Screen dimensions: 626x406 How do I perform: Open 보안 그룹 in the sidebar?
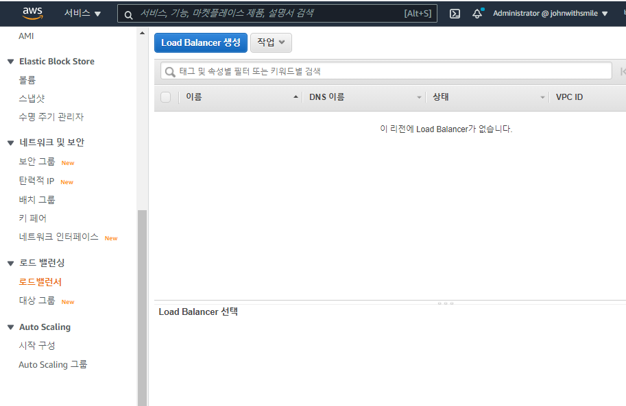pos(37,162)
